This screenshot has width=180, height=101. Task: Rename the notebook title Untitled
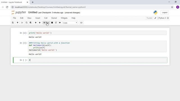pyautogui.click(x=33, y=12)
